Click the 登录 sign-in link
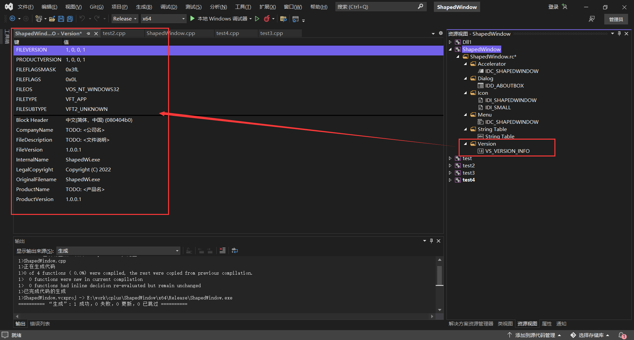This screenshot has height=340, width=634. (x=553, y=7)
